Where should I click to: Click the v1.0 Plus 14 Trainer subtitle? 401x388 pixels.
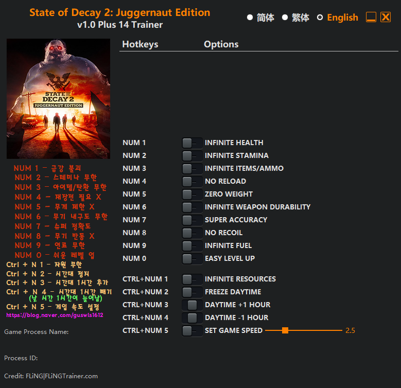click(x=120, y=25)
